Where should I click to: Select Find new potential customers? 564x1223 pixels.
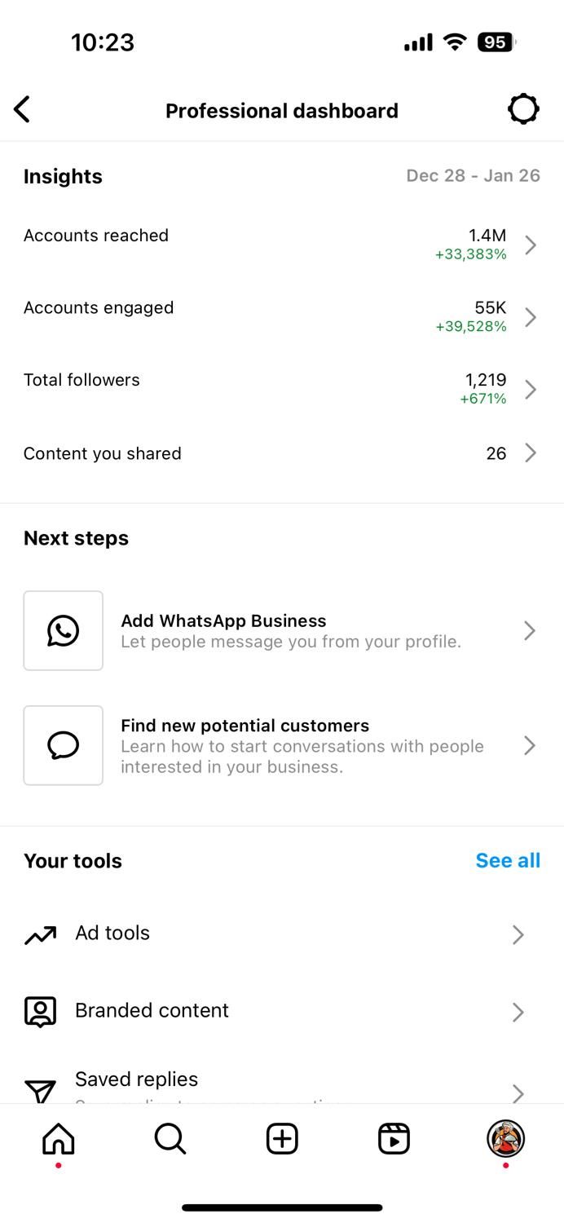point(282,745)
